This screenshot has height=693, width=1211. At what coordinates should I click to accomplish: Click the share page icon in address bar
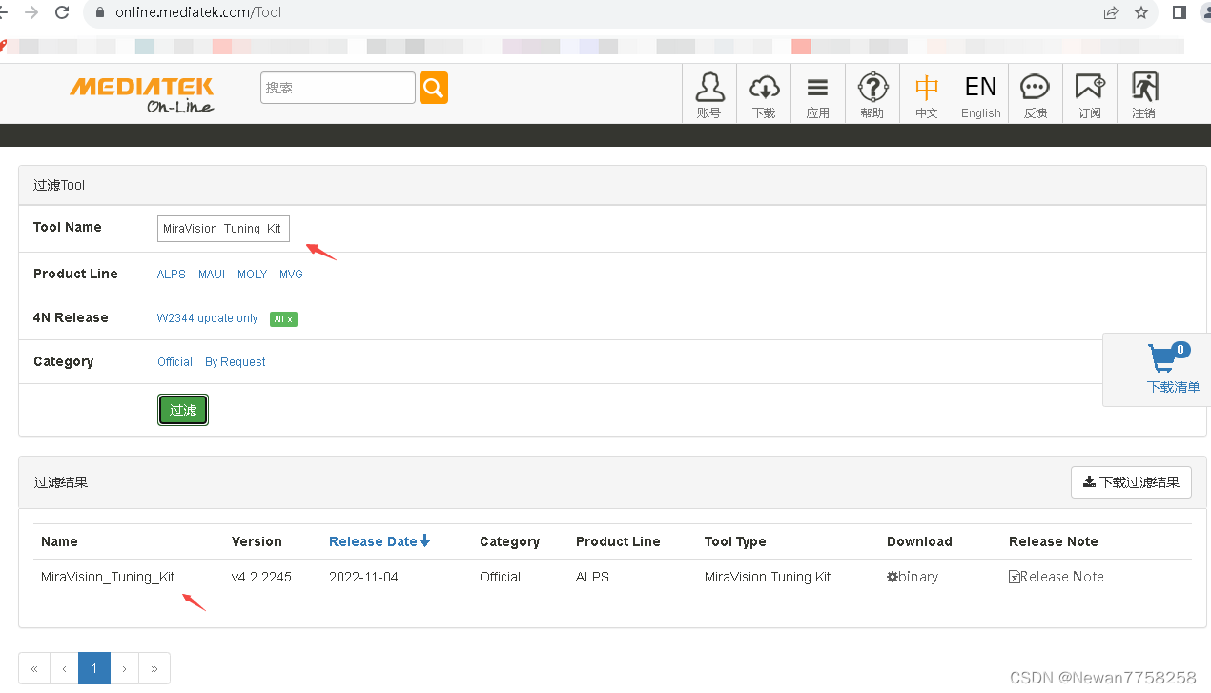coord(1111,12)
